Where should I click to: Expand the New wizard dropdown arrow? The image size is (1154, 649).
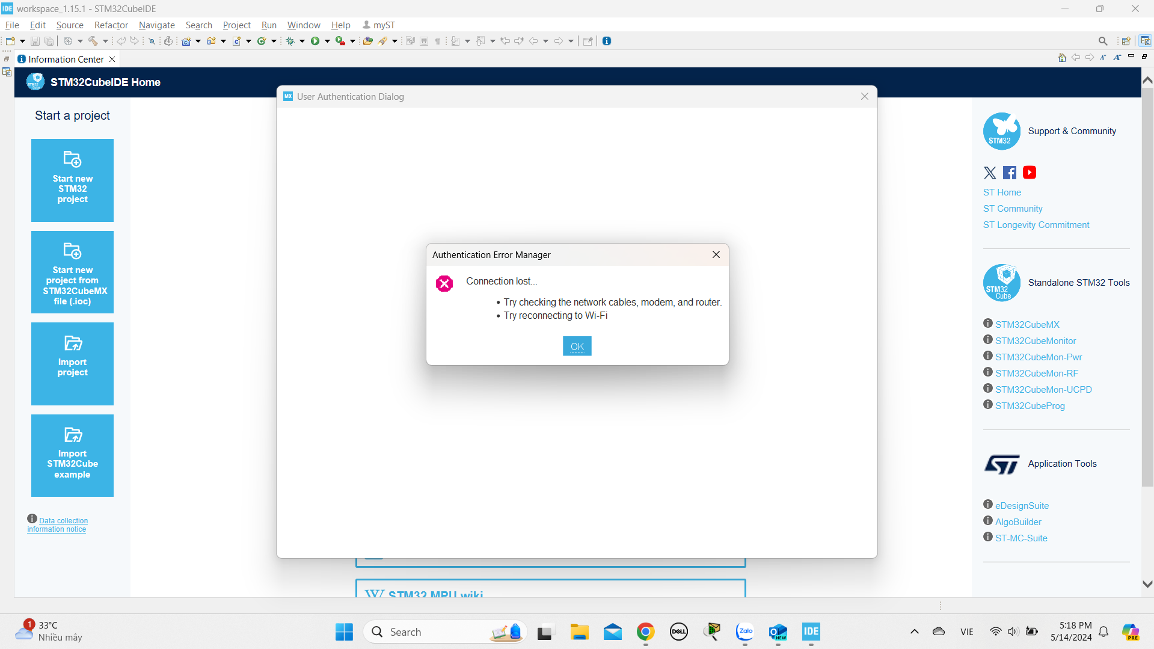(x=22, y=40)
